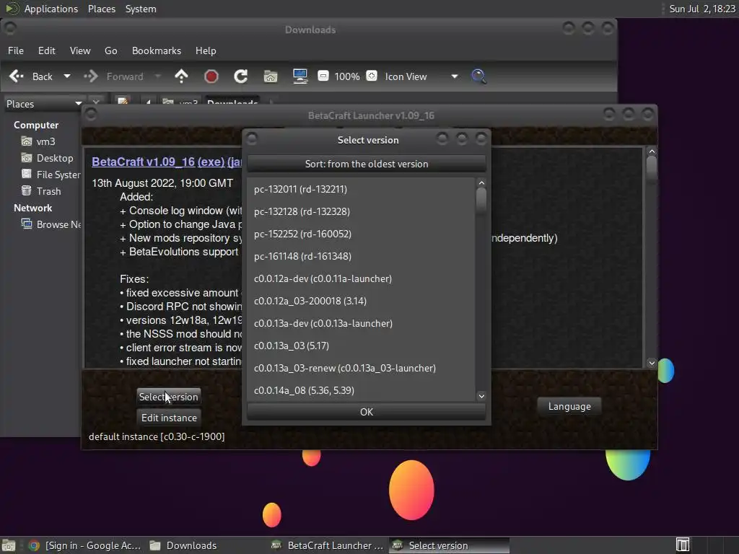This screenshot has height=554, width=739.
Task: Reload the folder with refresh icon
Action: (241, 76)
